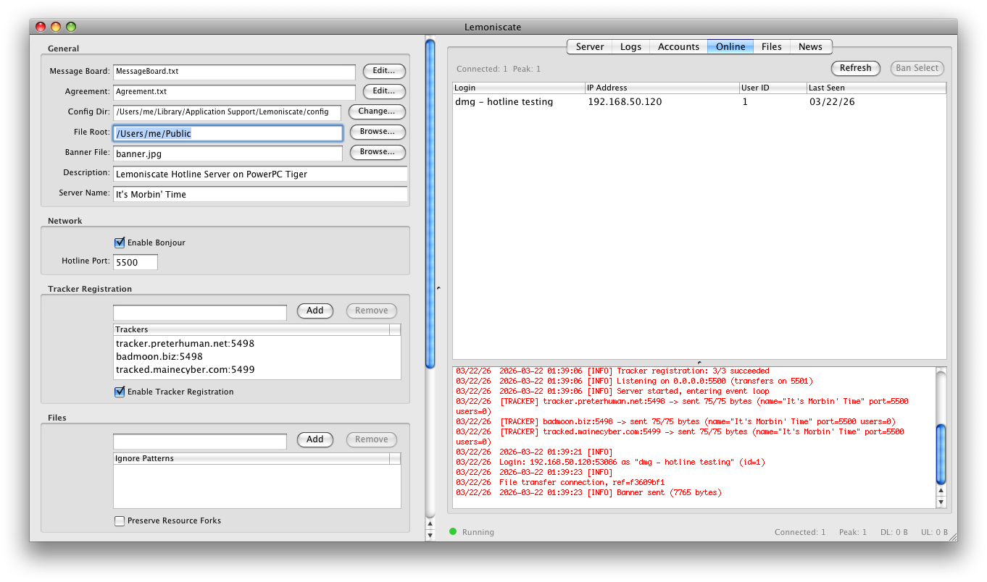This screenshot has width=987, height=582.
Task: Open the Accounts tab
Action: 678,46
